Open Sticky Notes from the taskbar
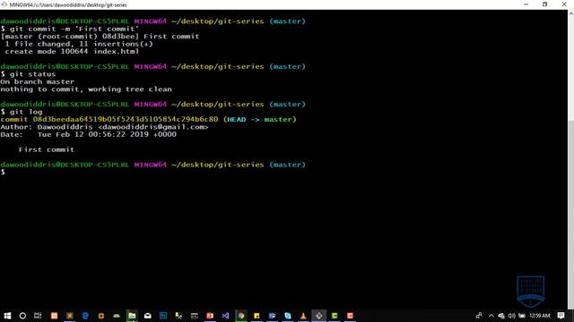This screenshot has height=322, width=574. tap(257, 316)
